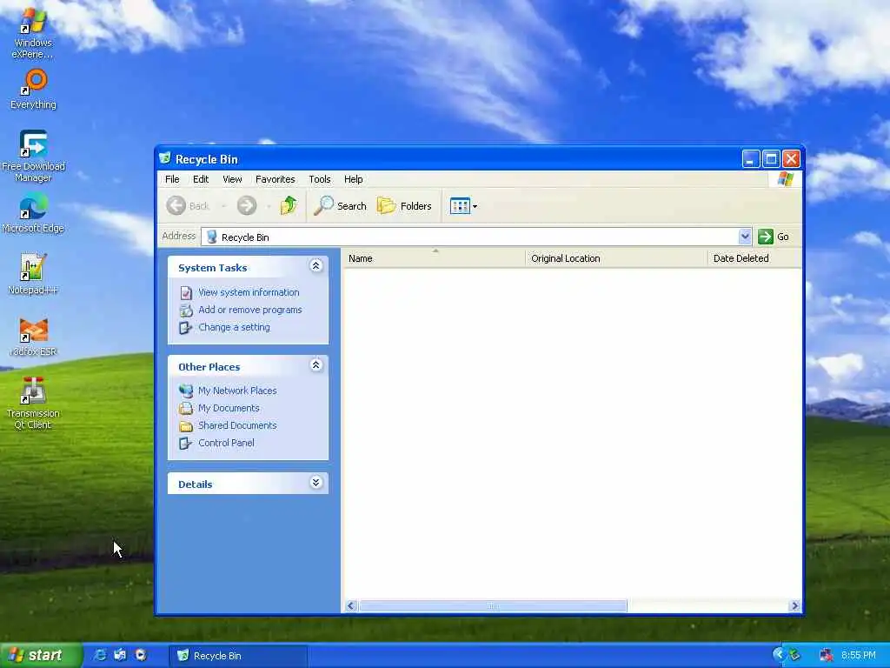The width and height of the screenshot is (890, 668).
Task: Select the Everything desktop icon
Action: coord(33,90)
